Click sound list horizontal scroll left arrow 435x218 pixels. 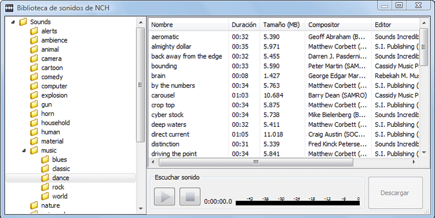pyautogui.click(x=153, y=162)
